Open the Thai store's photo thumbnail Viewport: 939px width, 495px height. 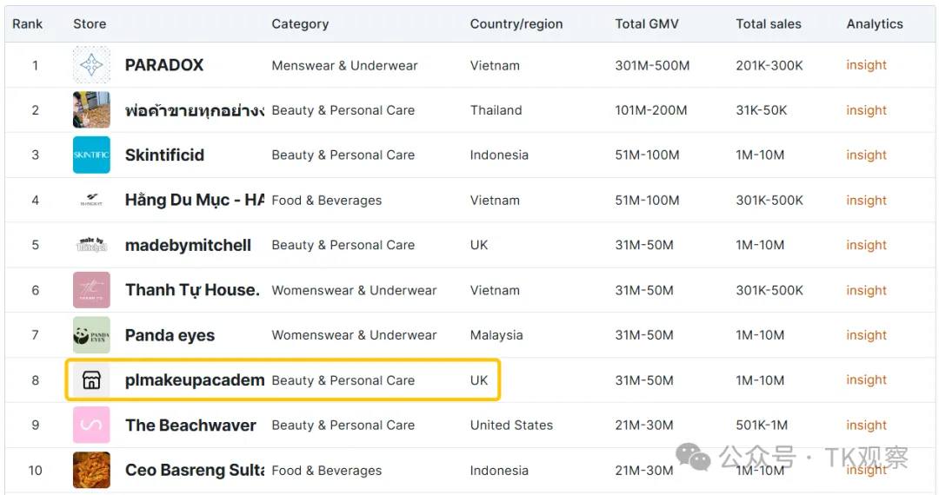tap(91, 110)
